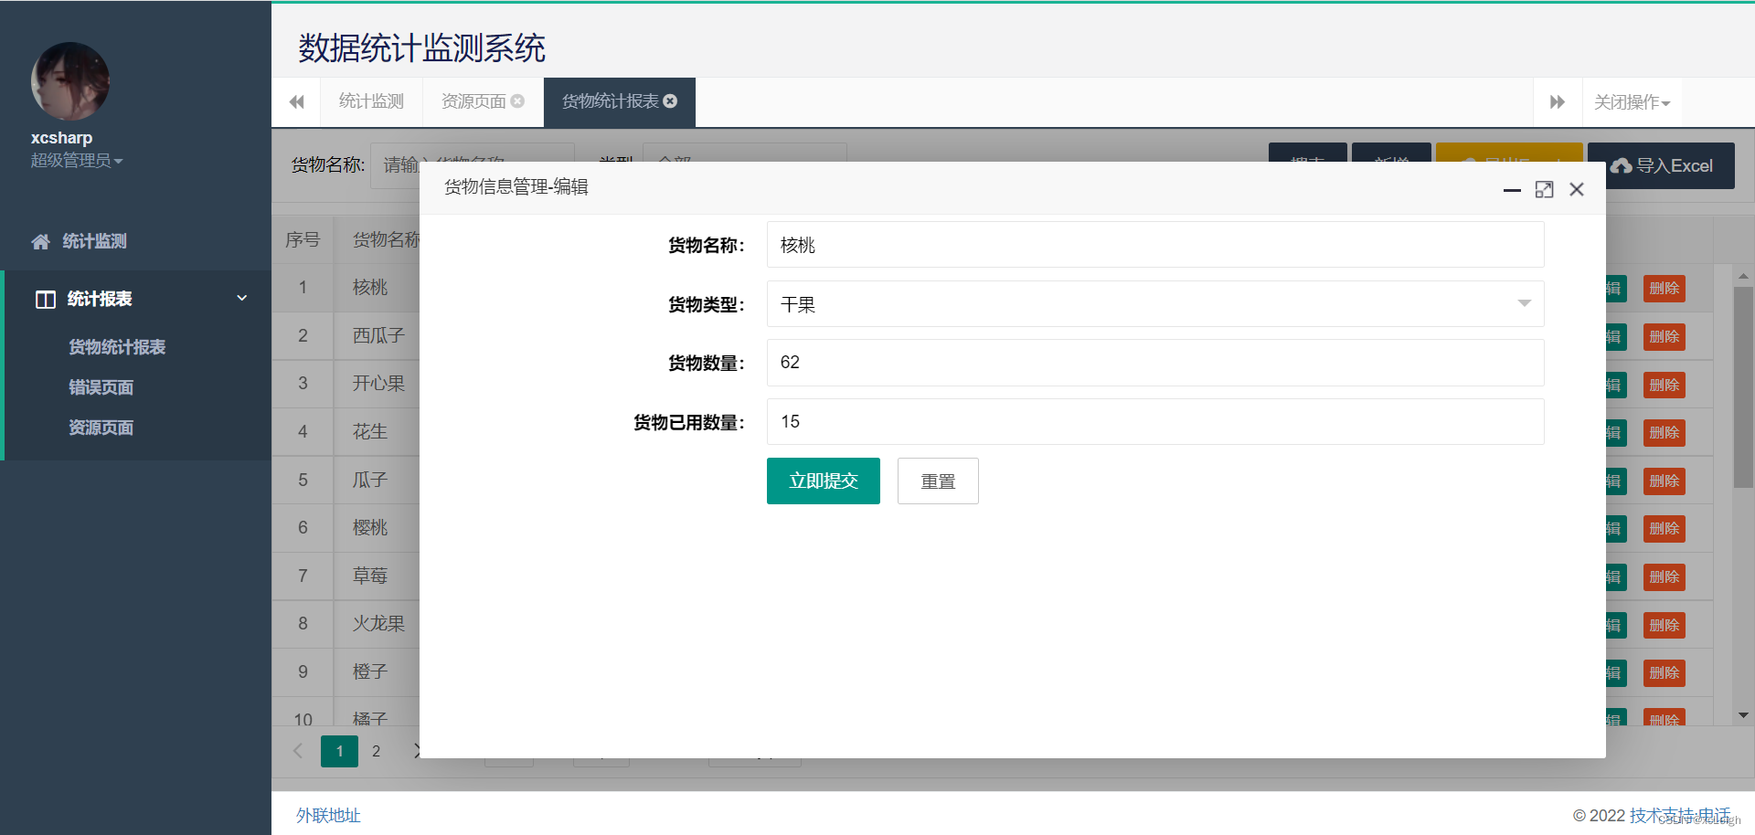Open 货物统计报表 in the sidebar
The image size is (1755, 835).
pyautogui.click(x=117, y=347)
